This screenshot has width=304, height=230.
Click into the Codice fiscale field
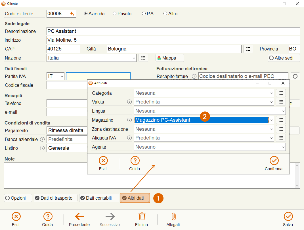click(x=67, y=85)
